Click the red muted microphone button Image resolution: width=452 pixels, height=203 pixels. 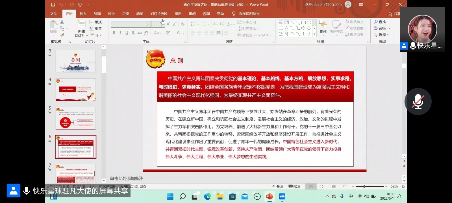tap(418, 101)
